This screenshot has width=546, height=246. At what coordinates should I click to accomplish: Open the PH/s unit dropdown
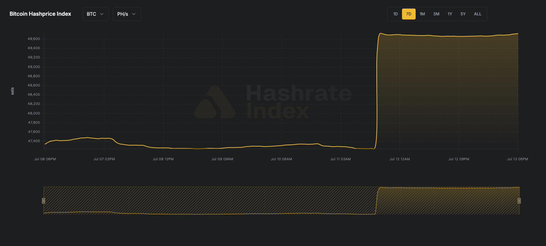click(127, 14)
